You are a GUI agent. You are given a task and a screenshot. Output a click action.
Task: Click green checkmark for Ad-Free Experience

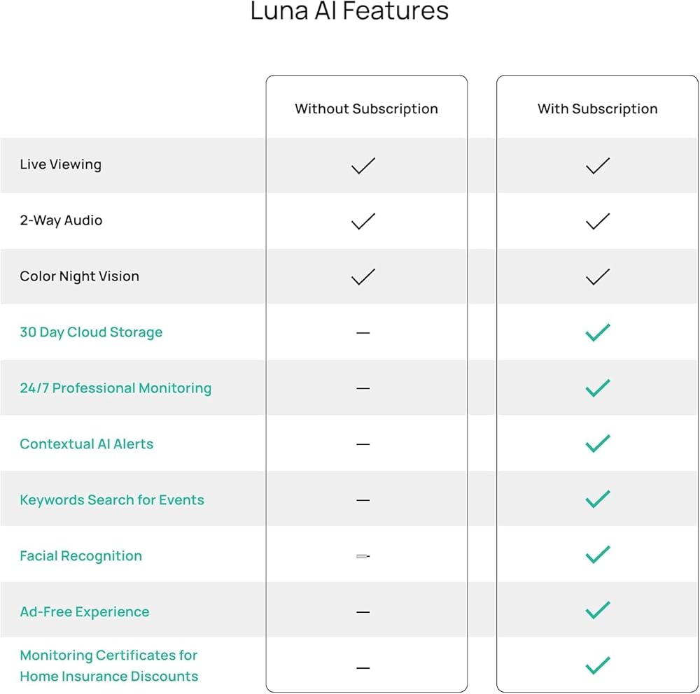597,611
